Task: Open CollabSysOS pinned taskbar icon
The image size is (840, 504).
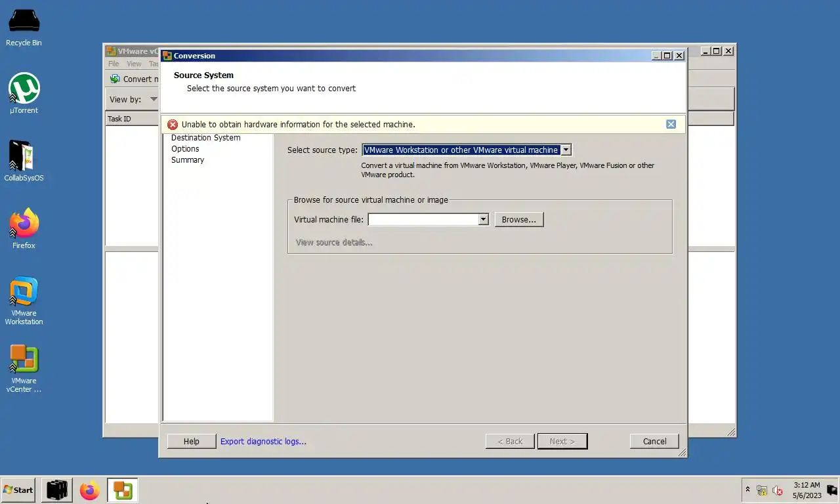Action: 57,490
